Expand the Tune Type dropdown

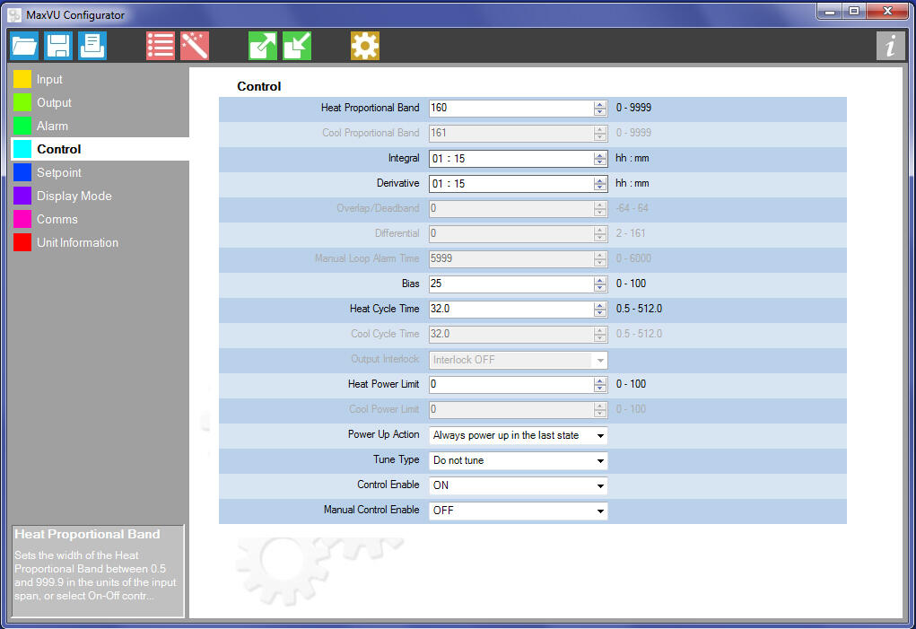coord(601,459)
